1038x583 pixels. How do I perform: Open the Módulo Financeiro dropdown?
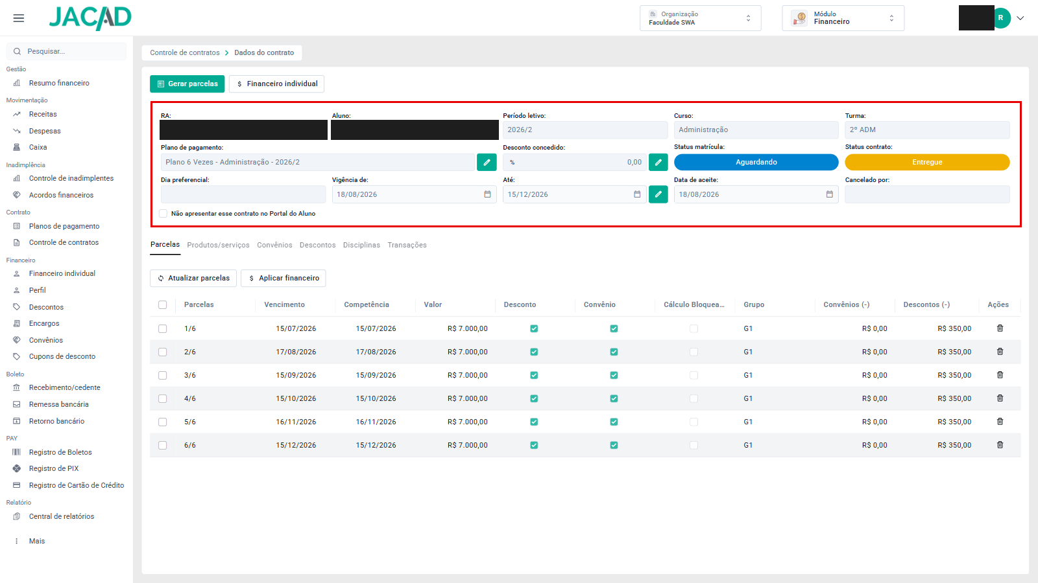coord(843,18)
